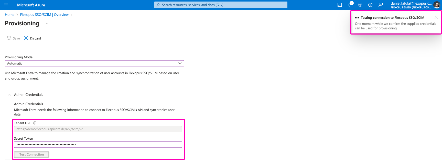Open the Help question mark icon
Screen dimensions: 442x168
[x=370, y=5]
